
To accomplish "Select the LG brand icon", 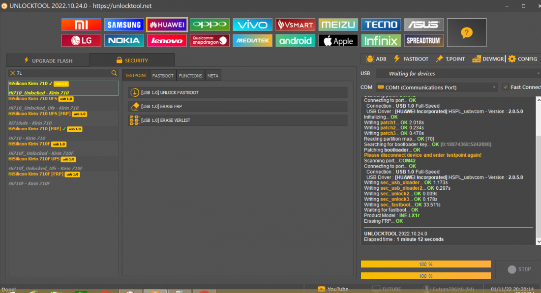I will coord(81,41).
